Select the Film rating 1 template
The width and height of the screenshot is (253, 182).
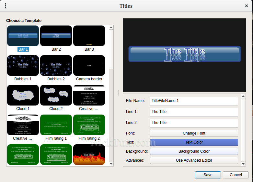point(56,125)
